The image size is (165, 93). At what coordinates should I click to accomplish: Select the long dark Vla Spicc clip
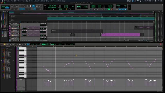coord(77,31)
